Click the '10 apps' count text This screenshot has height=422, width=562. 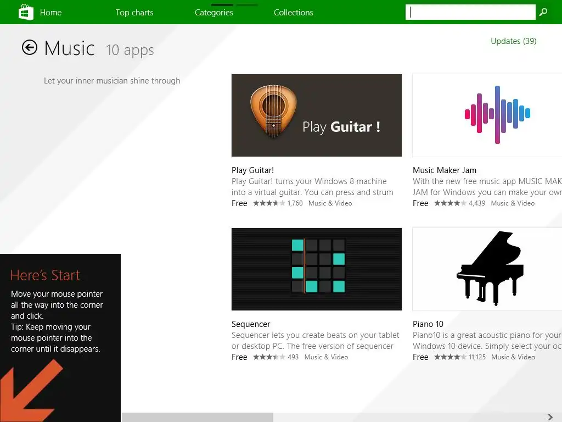point(130,50)
